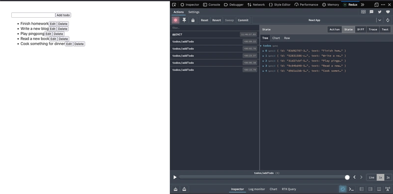The height and width of the screenshot is (194, 393).
Task: Pause recording with the red record icon
Action: [x=175, y=20]
